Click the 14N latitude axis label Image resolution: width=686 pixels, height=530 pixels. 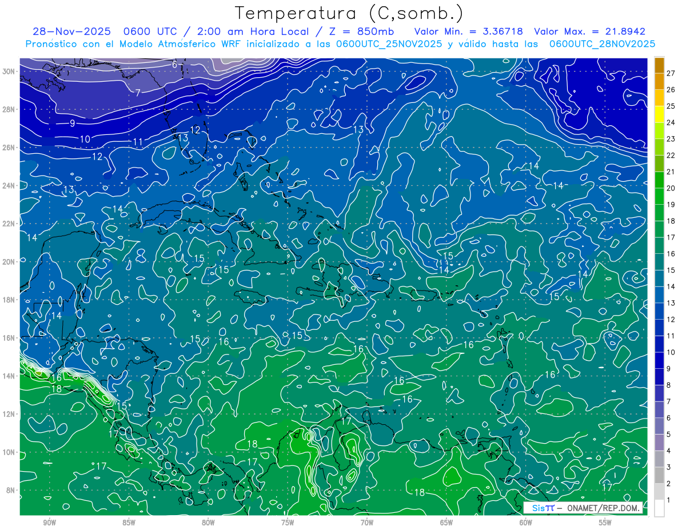click(x=9, y=376)
